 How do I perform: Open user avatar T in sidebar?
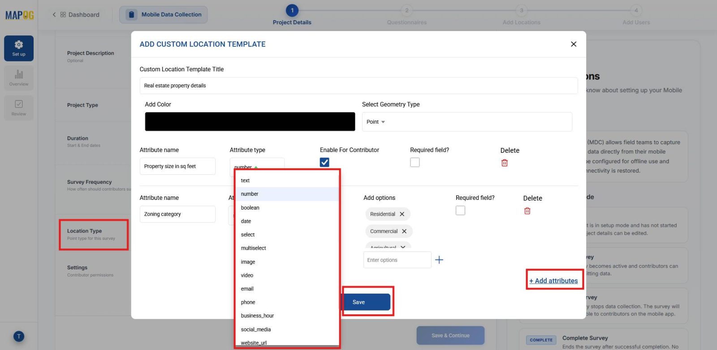pos(19,337)
